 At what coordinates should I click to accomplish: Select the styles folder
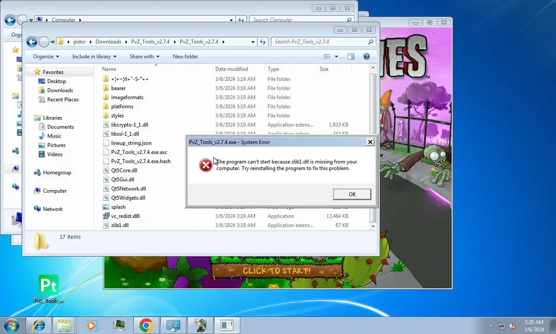point(117,116)
